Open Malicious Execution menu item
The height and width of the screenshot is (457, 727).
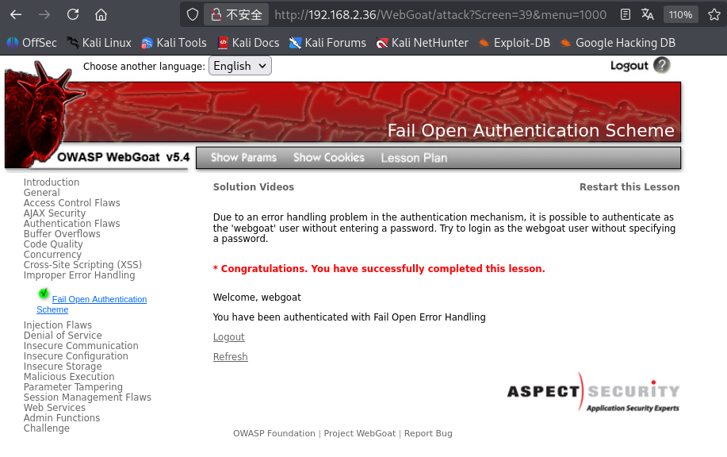(69, 377)
